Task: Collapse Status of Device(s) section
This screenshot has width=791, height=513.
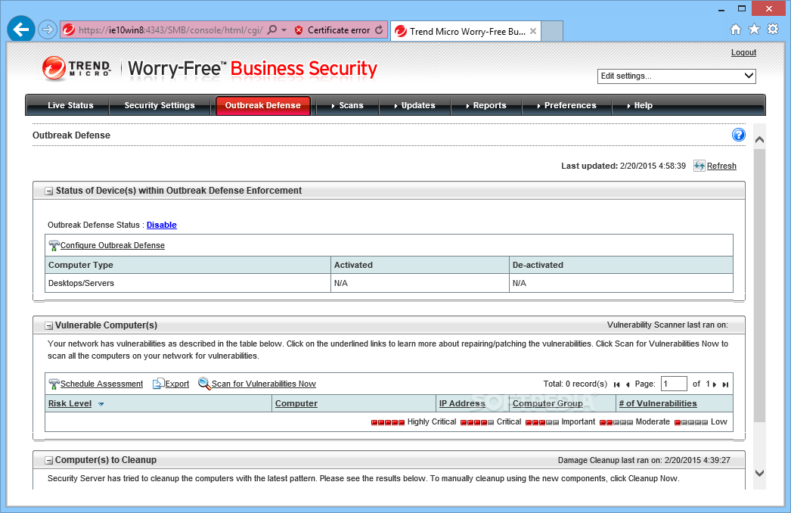Action: pyautogui.click(x=49, y=191)
